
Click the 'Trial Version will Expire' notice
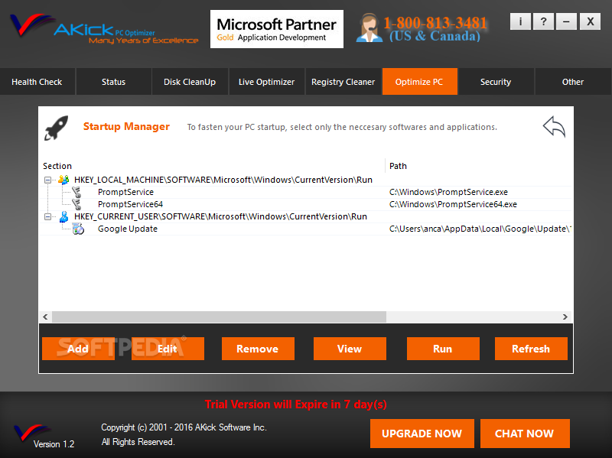point(296,404)
